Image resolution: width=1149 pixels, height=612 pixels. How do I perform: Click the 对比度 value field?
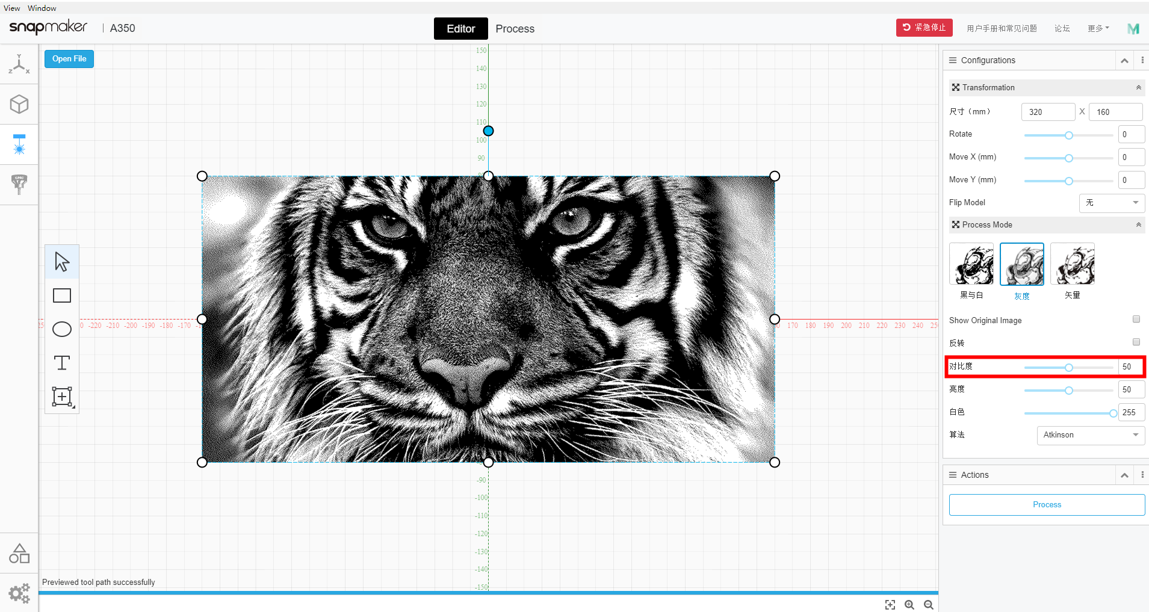click(1132, 367)
